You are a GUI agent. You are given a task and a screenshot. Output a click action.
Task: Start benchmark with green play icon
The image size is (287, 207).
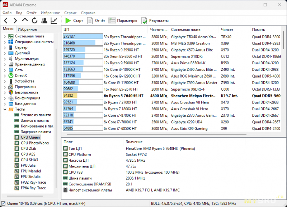tap(68, 20)
